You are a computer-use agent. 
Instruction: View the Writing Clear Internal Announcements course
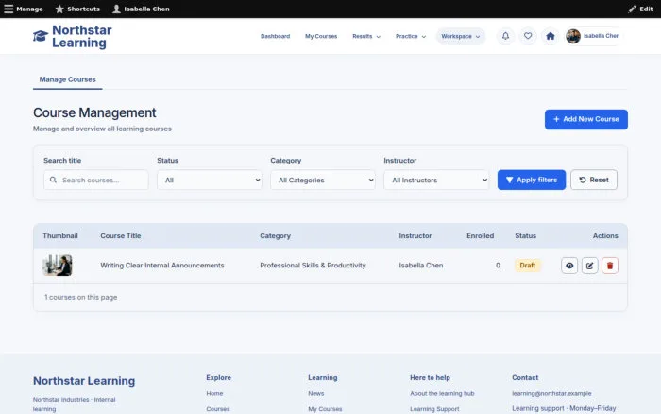(x=569, y=266)
